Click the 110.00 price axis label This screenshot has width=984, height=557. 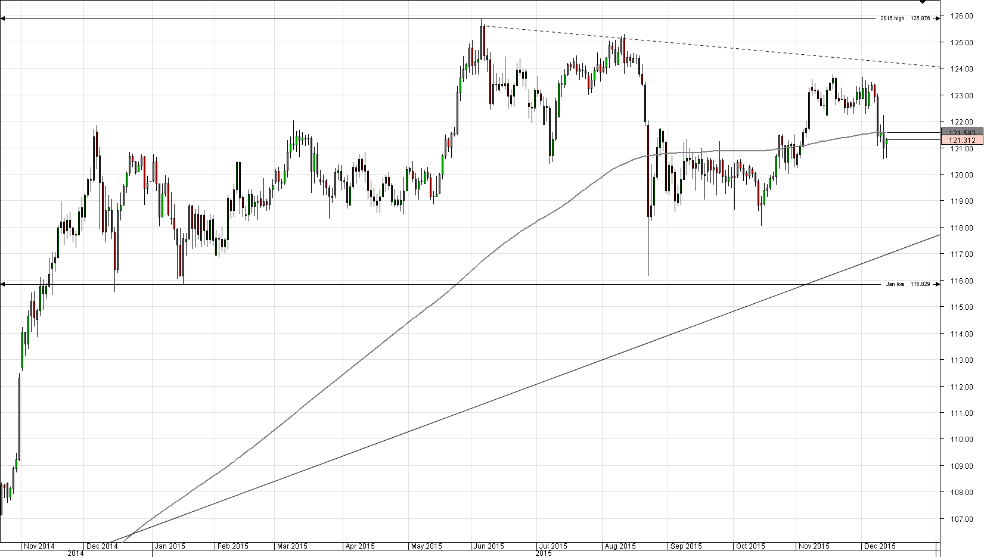[x=963, y=440]
